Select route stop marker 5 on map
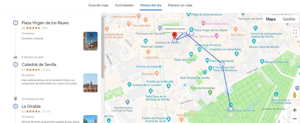Viewport: 300px width, 123px height. click(230, 109)
